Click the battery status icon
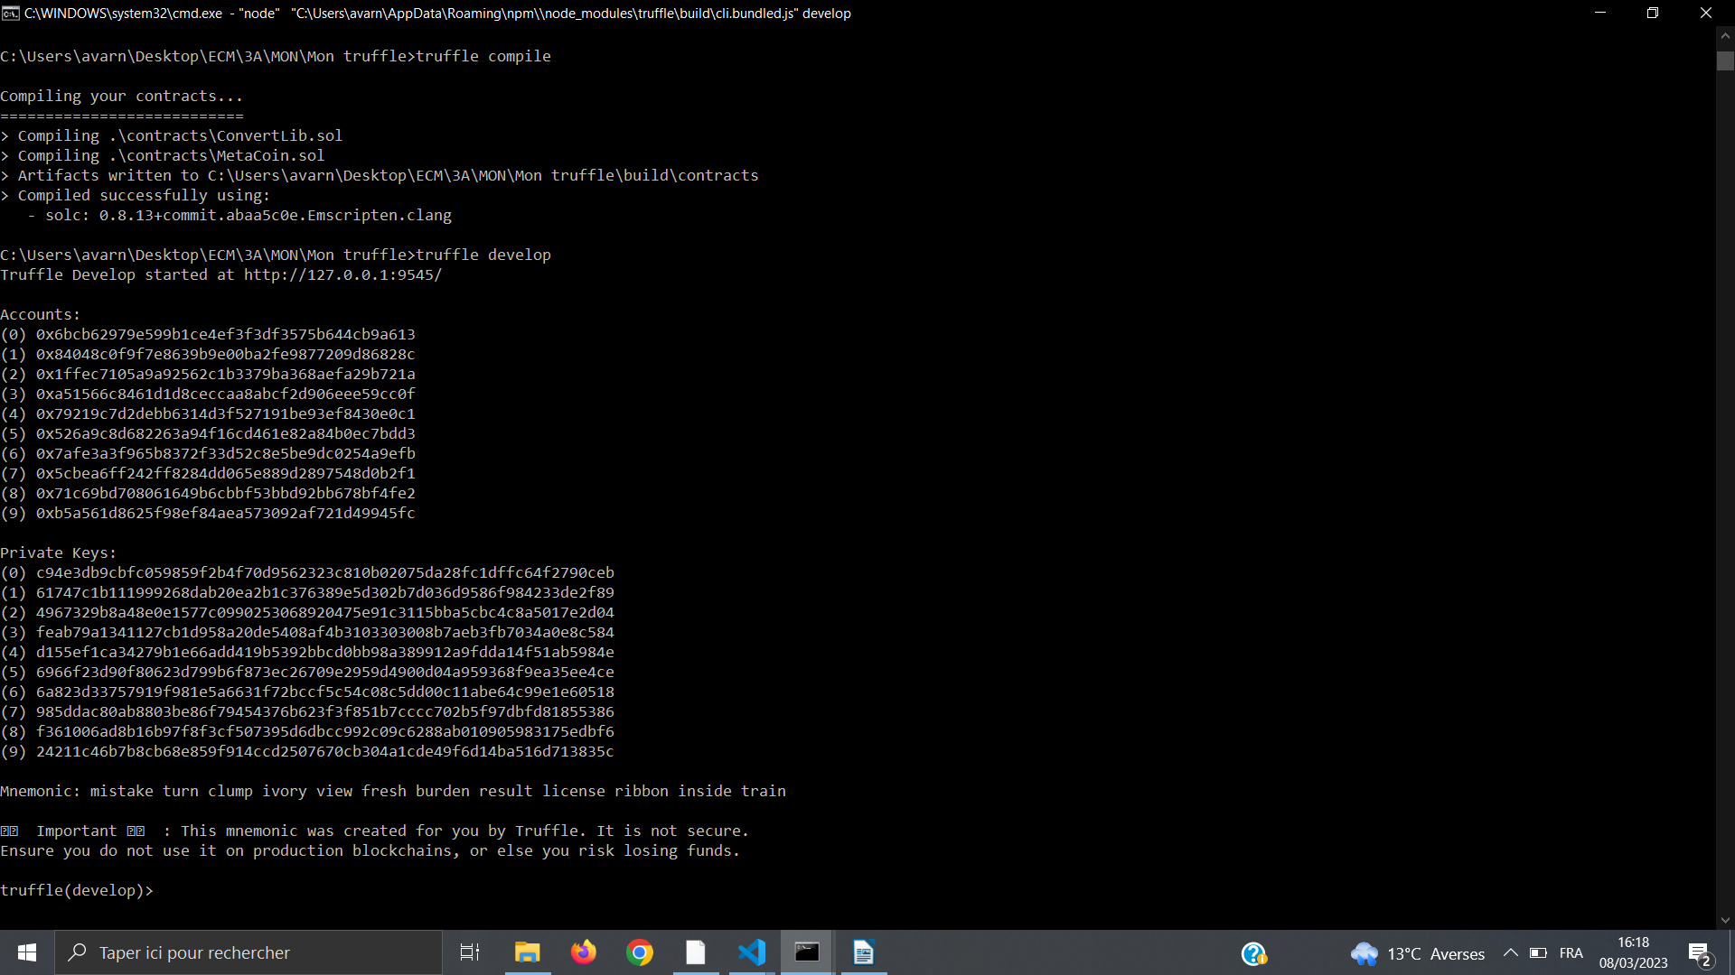This screenshot has width=1735, height=975. click(1538, 952)
